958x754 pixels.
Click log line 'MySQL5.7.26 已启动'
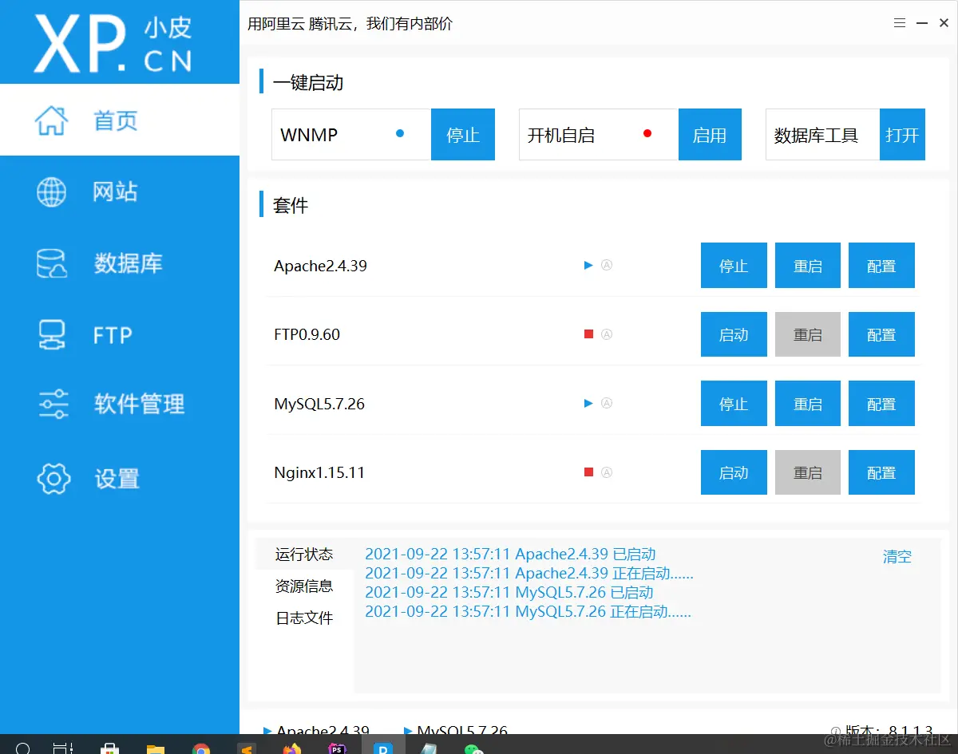click(x=509, y=592)
